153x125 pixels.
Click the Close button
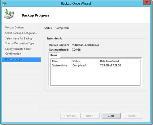click(111, 116)
